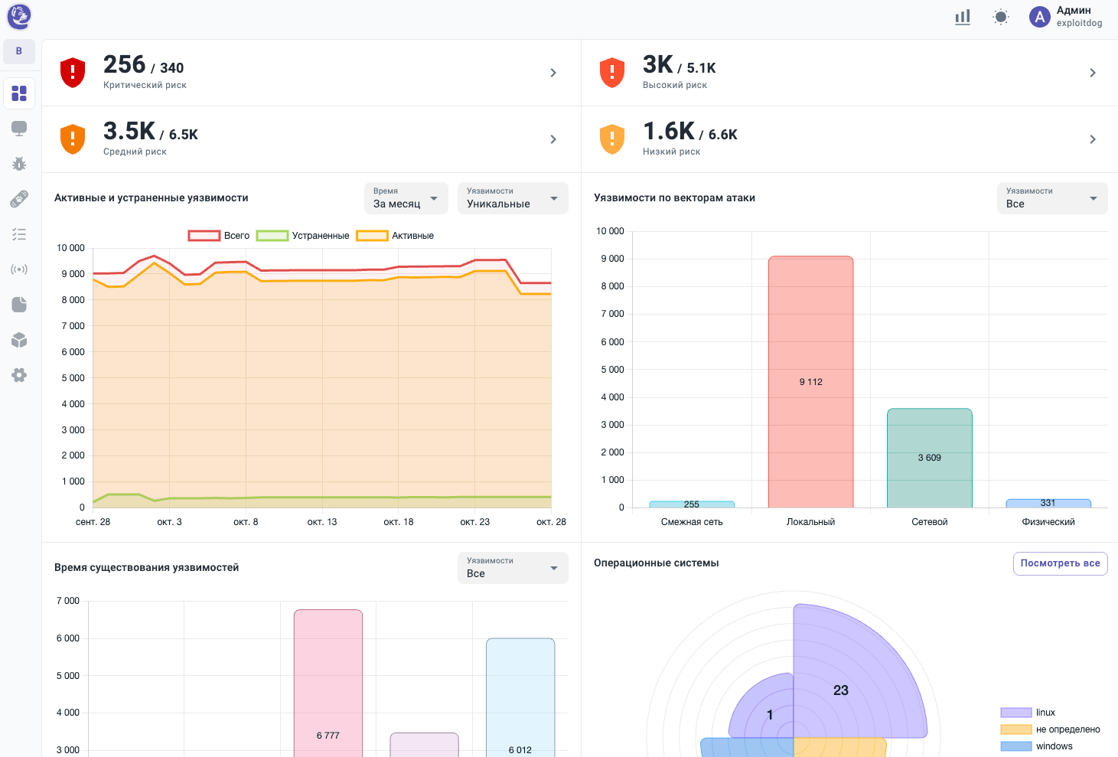This screenshot has height=757, width=1118.
Task: Open the 'Уникальные' vulnerabilities dropdown
Action: tap(513, 198)
